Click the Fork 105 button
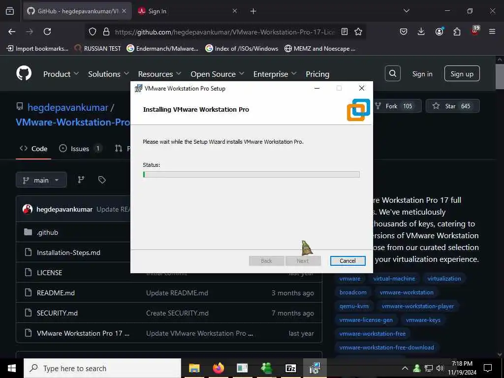 (397, 106)
